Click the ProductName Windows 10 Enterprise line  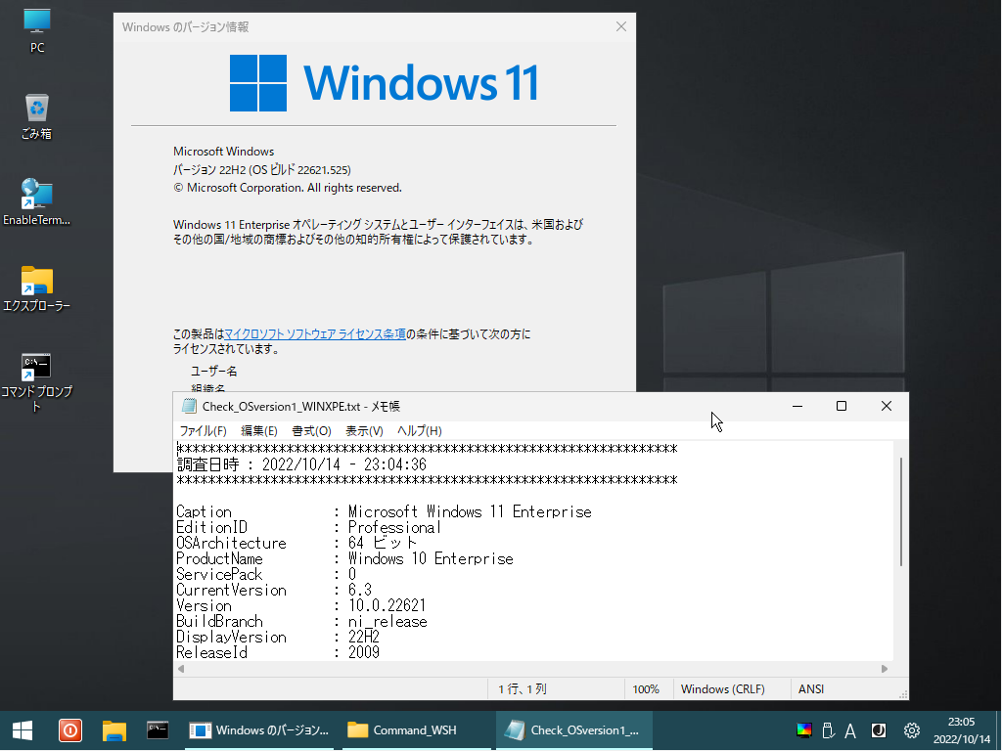pos(345,558)
